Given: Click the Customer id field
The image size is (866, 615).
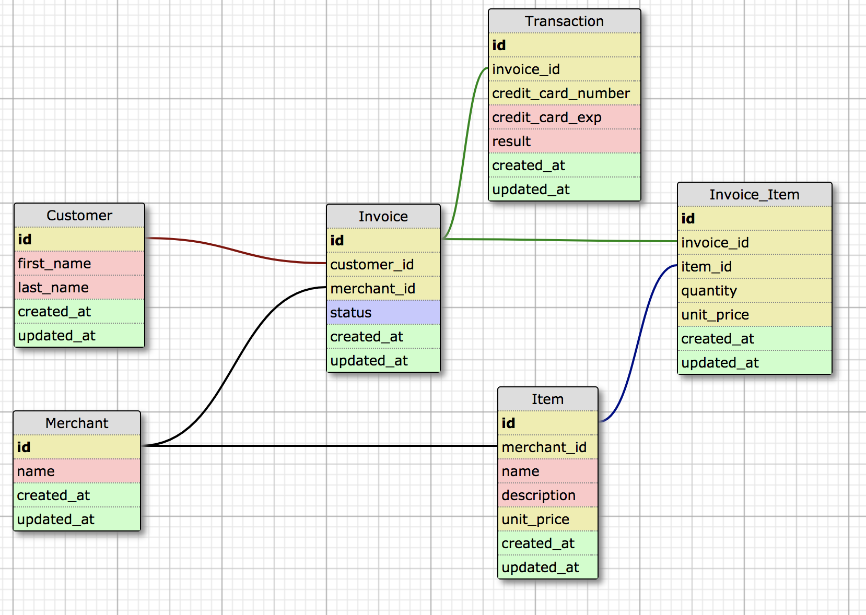Looking at the screenshot, I should [79, 240].
